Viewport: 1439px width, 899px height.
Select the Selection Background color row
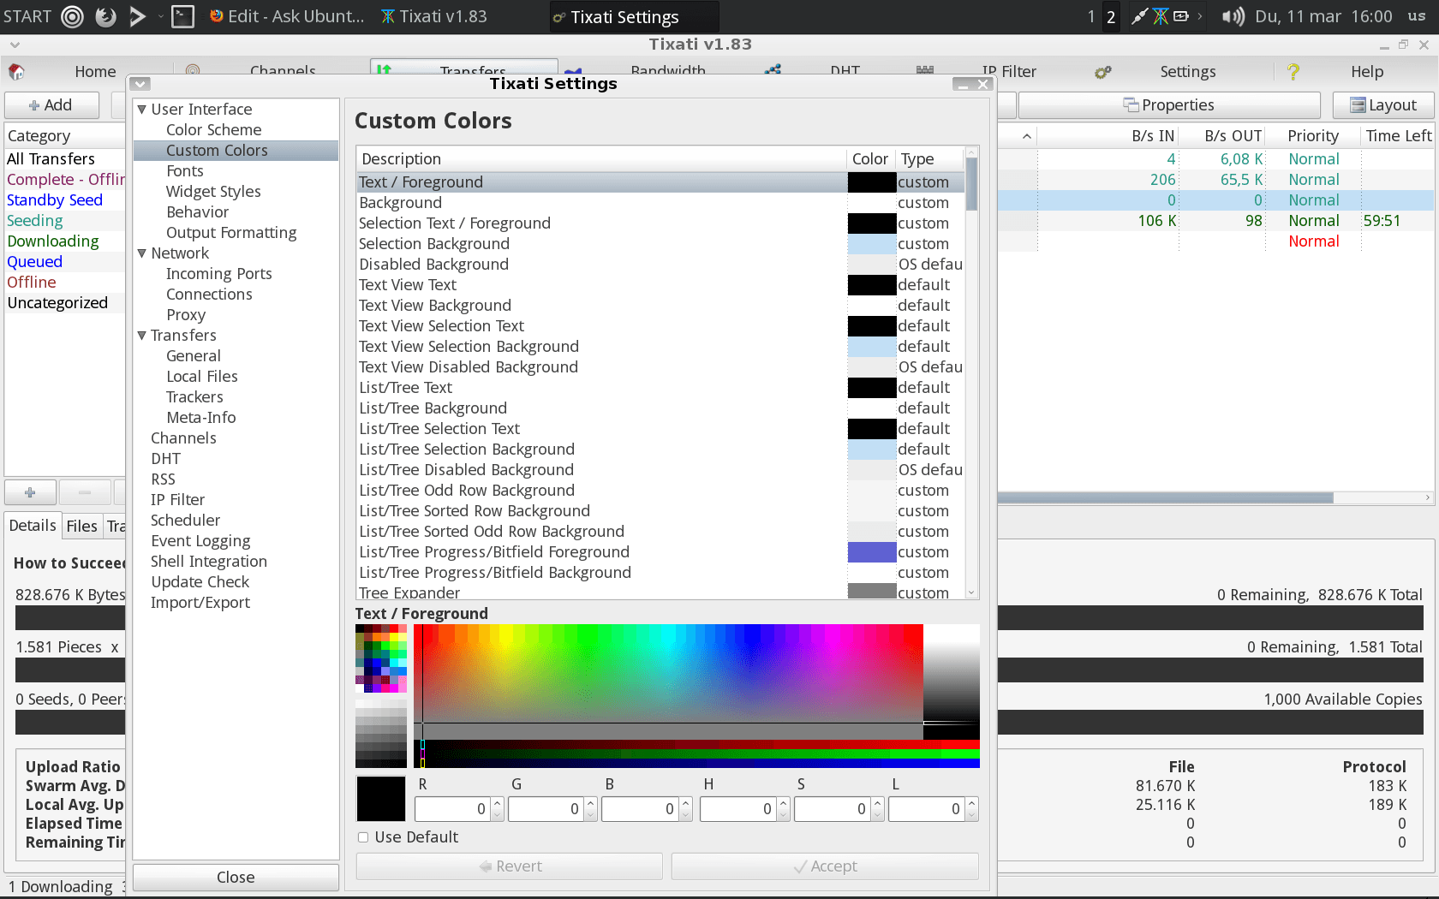click(660, 244)
